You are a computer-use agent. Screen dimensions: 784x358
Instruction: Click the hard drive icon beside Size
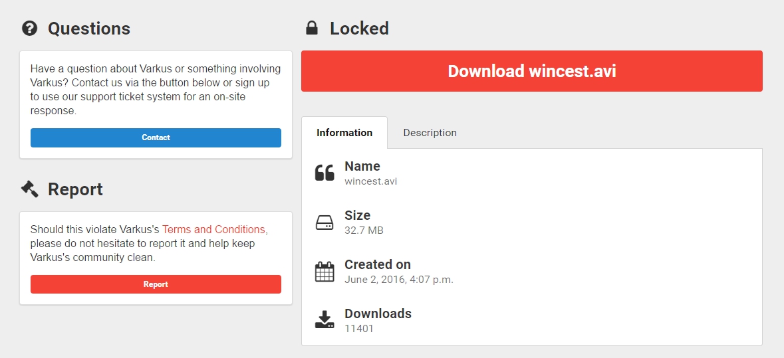325,223
